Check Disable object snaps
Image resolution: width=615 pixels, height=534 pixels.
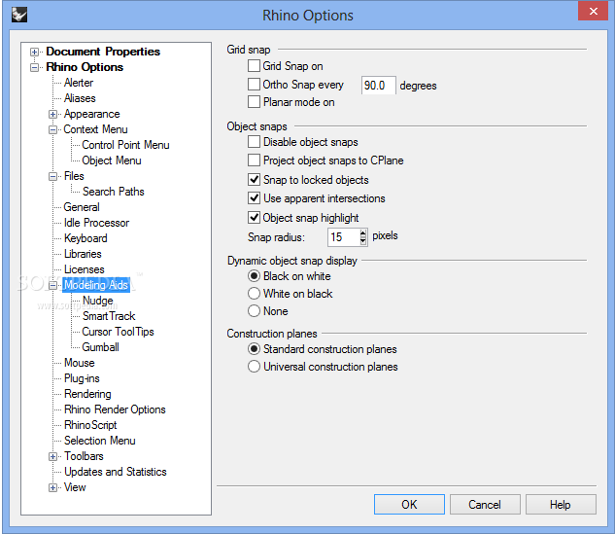254,141
